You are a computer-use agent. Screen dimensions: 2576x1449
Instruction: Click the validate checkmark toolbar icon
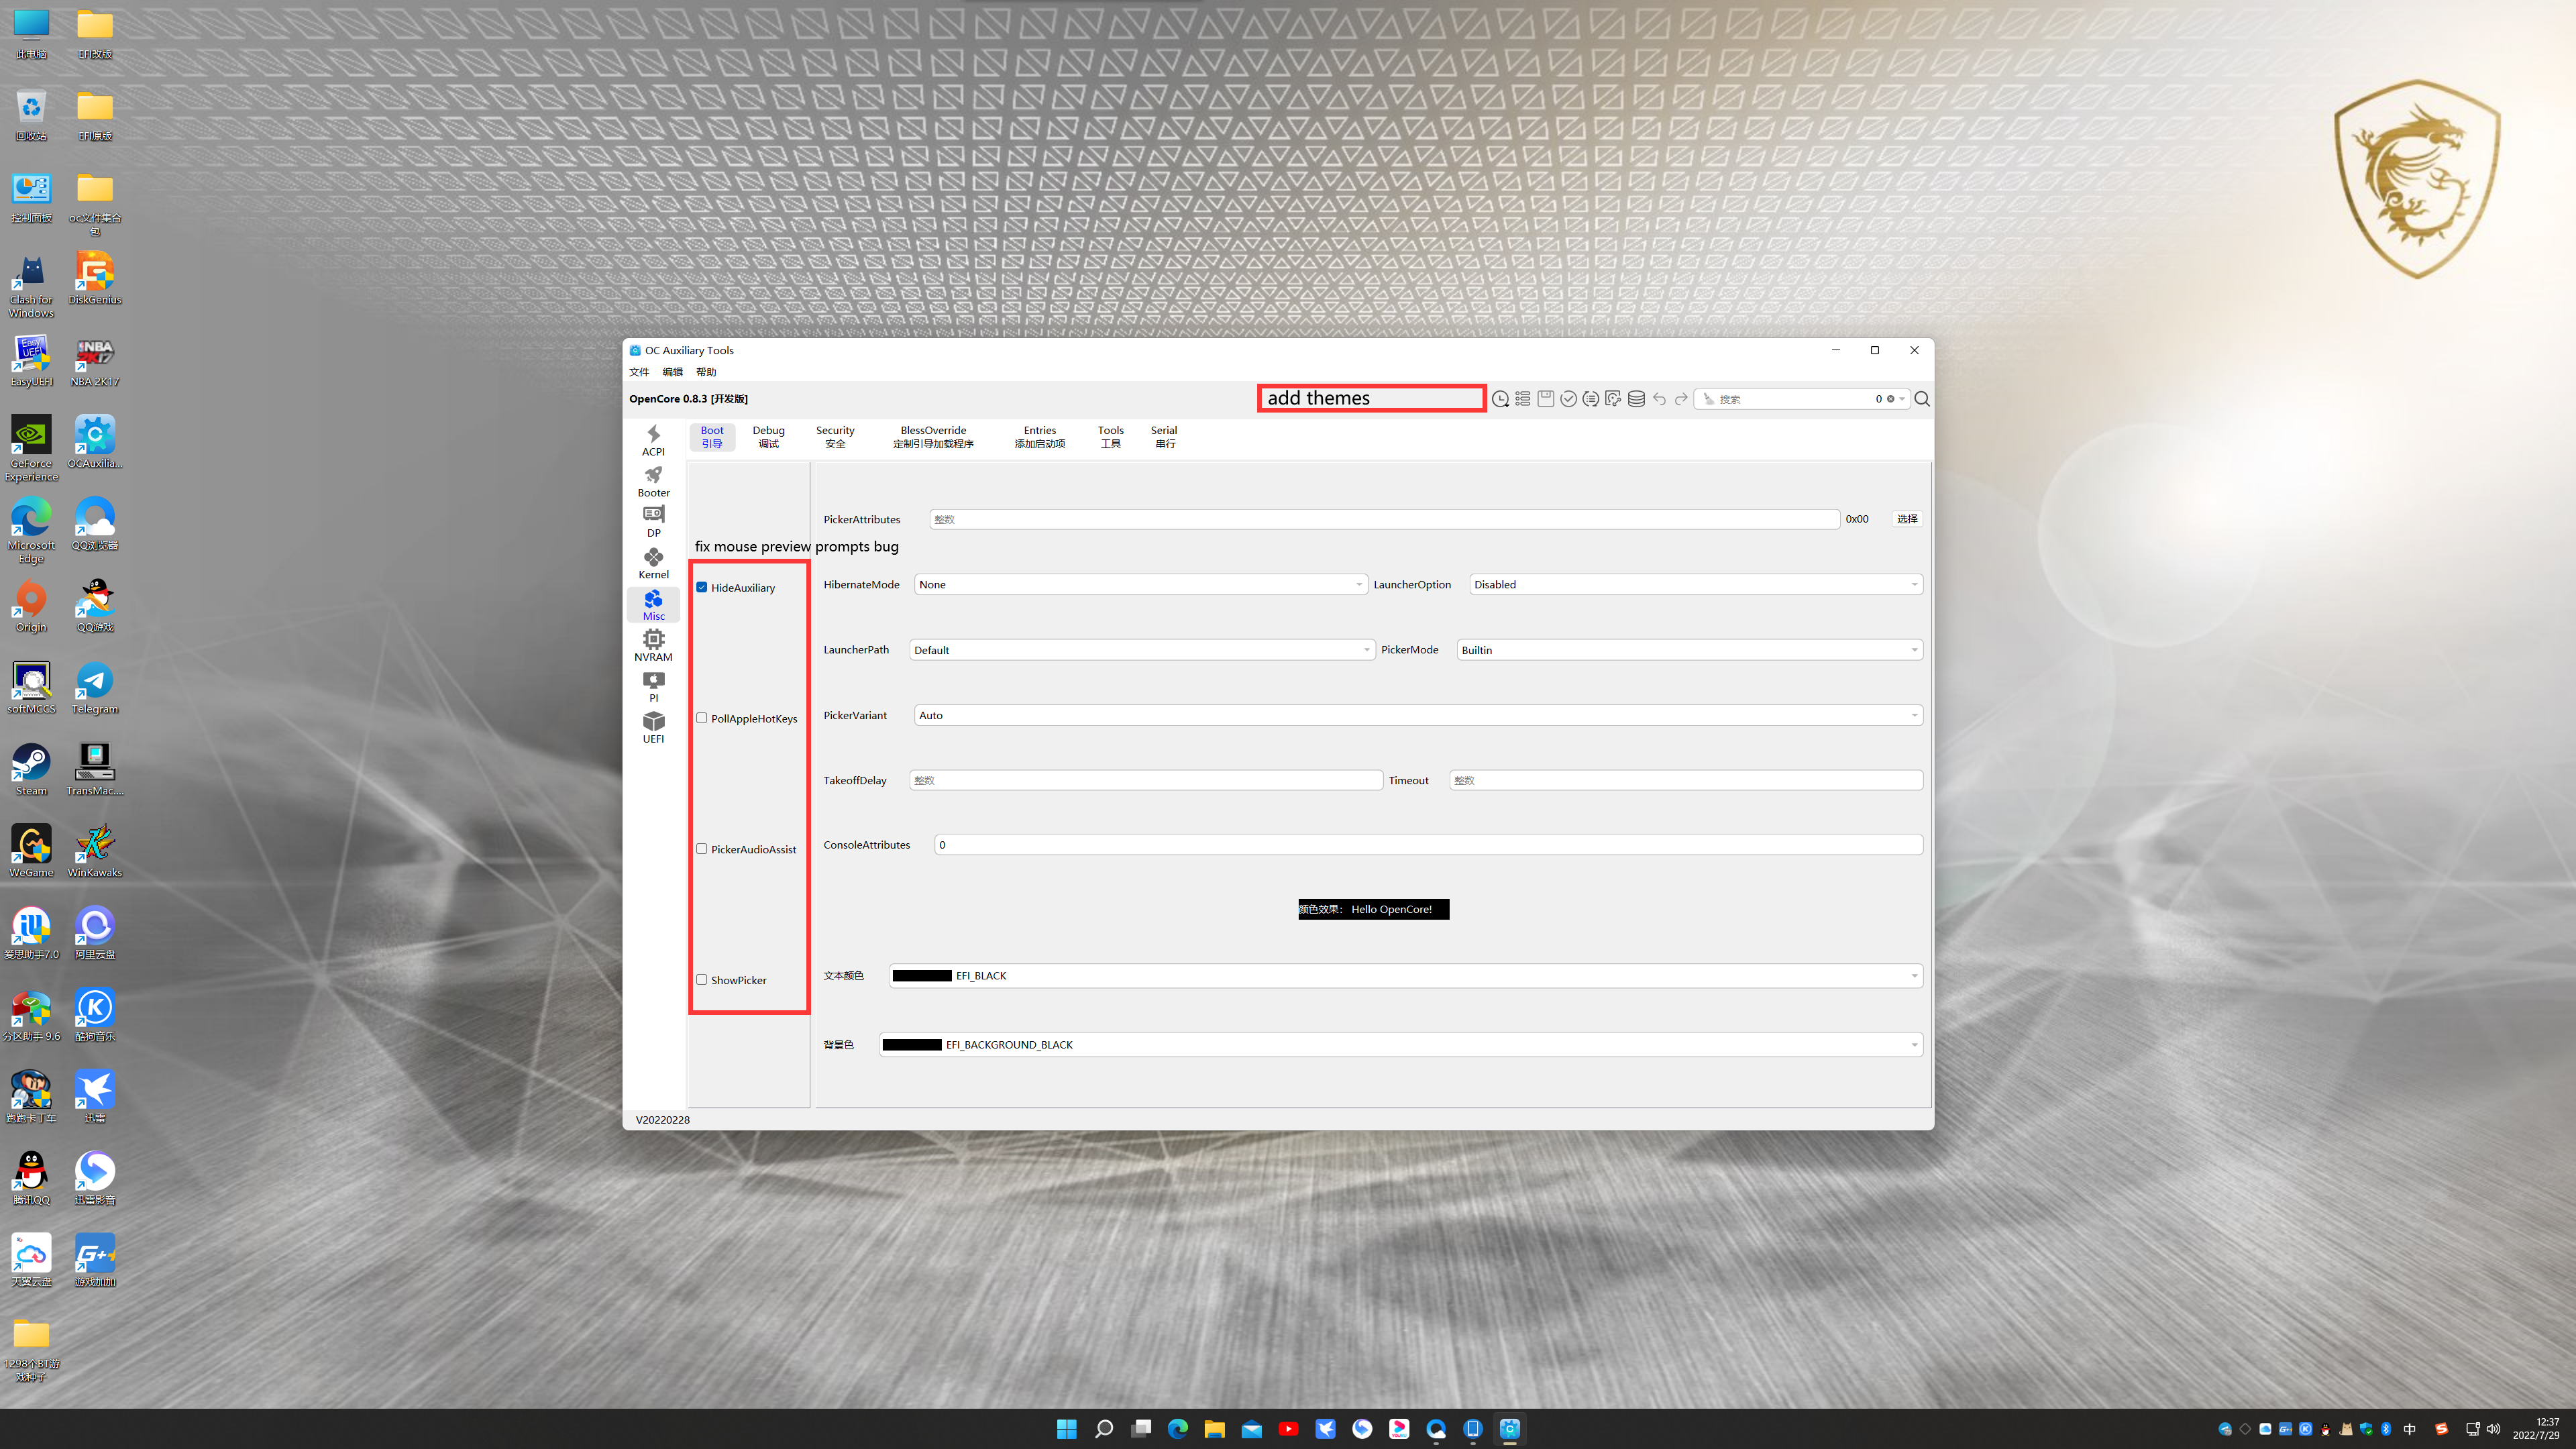tap(1568, 399)
